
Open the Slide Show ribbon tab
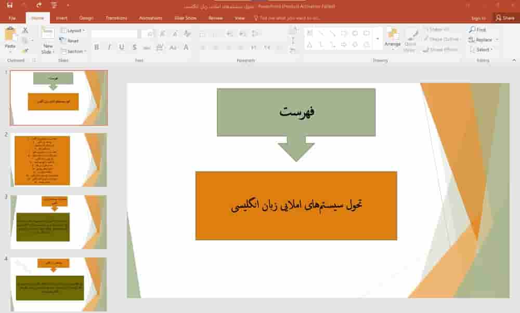pyautogui.click(x=185, y=17)
